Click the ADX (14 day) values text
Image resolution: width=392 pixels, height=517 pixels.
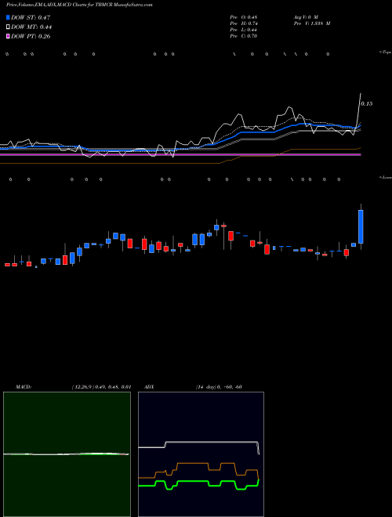coord(219,387)
